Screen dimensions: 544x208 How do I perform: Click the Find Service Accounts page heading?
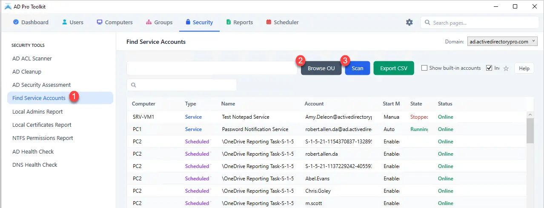point(156,42)
